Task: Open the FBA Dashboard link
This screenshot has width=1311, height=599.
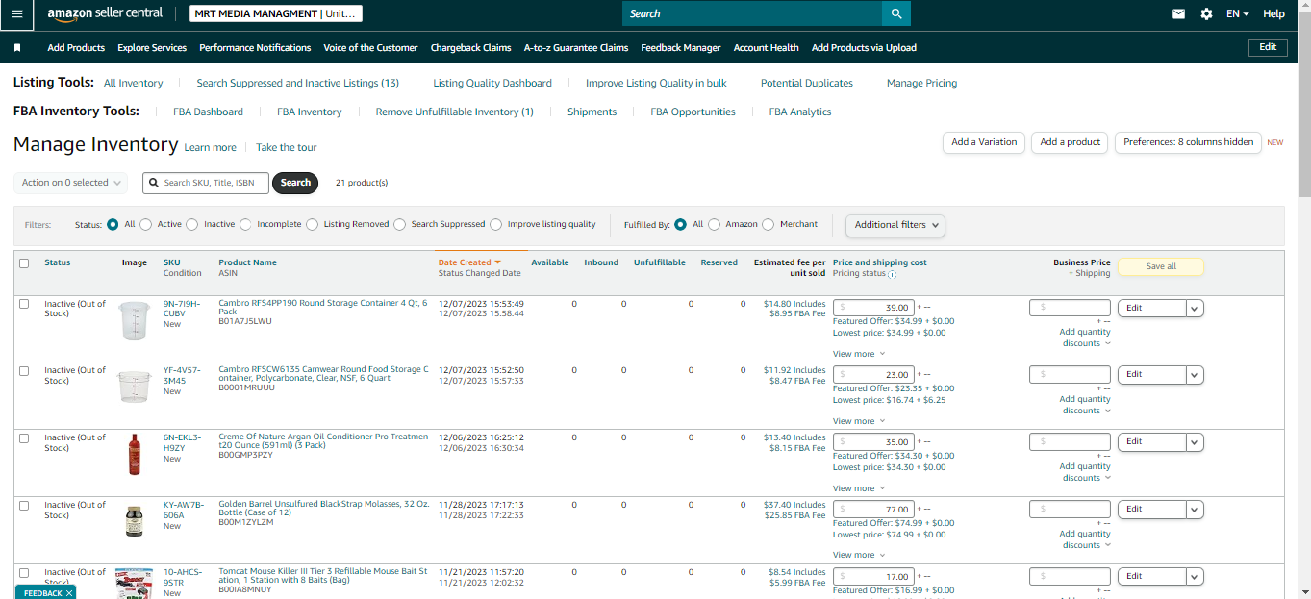Action: pyautogui.click(x=208, y=112)
